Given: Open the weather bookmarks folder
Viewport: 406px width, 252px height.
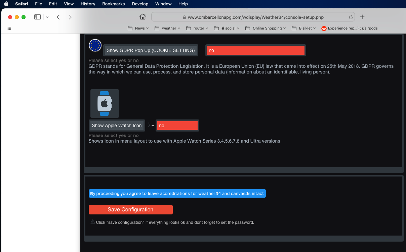Looking at the screenshot, I should point(167,28).
